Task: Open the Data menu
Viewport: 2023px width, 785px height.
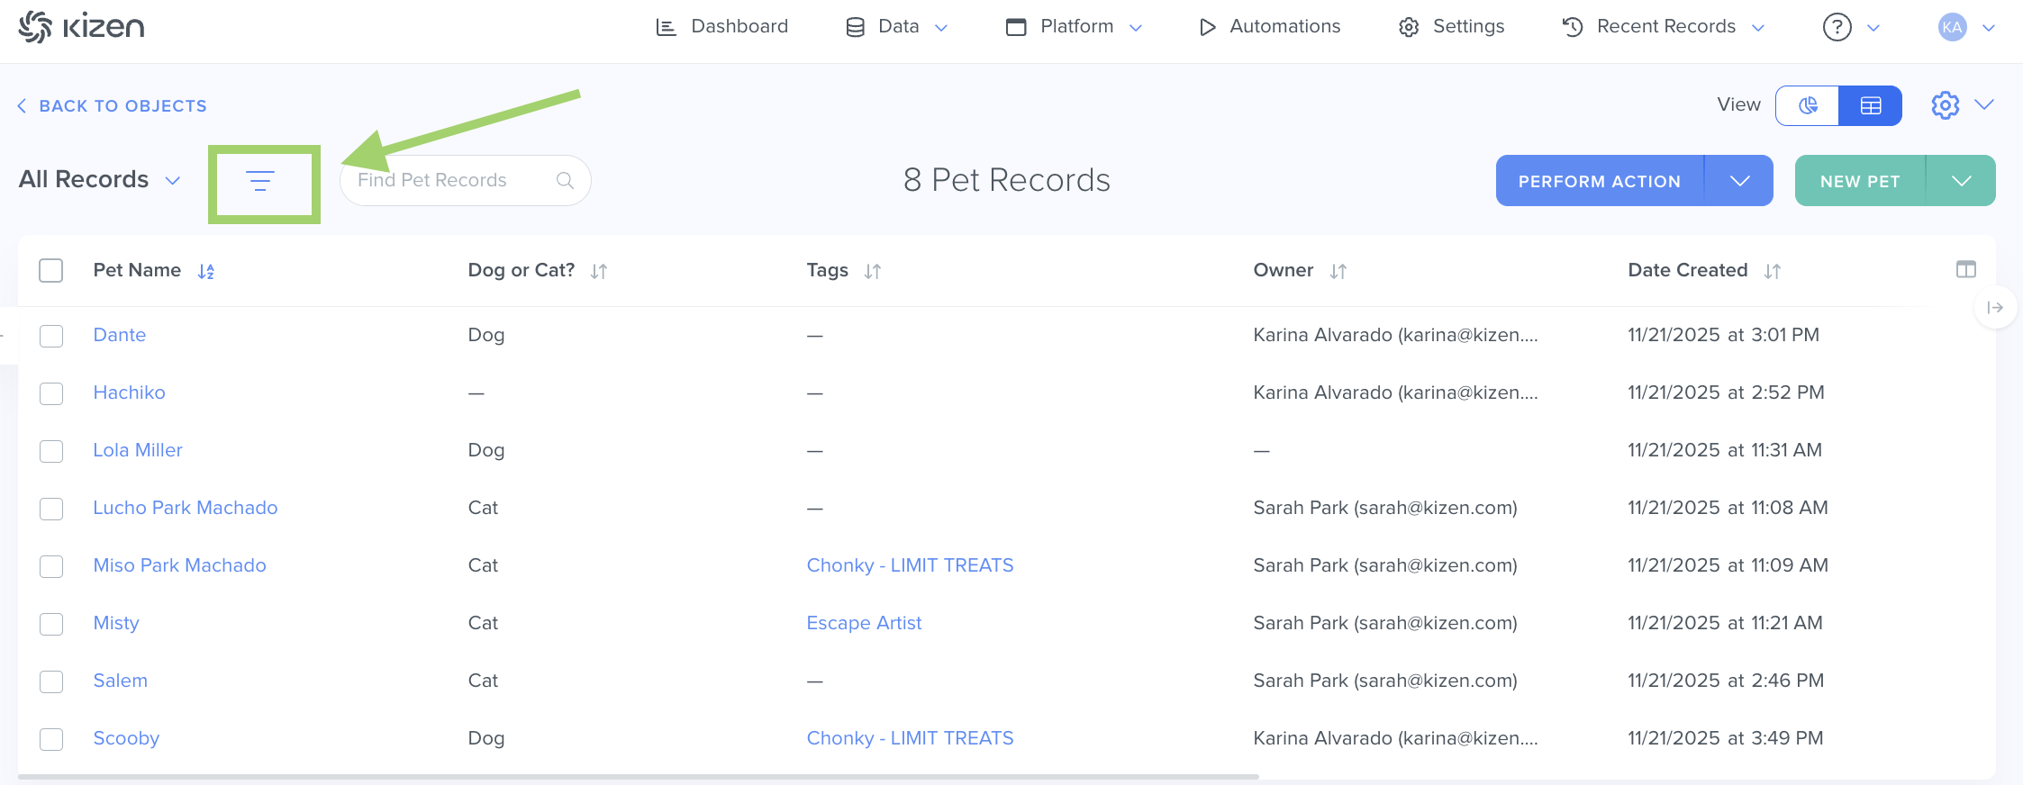Action: tap(897, 27)
